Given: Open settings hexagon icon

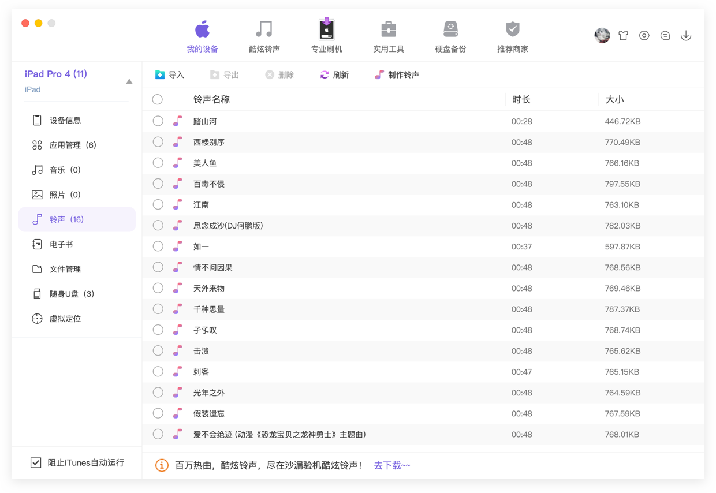Looking at the screenshot, I should [x=644, y=35].
